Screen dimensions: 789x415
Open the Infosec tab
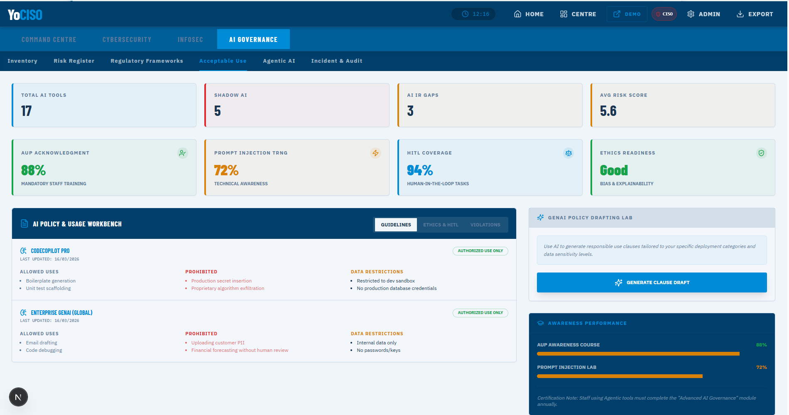pos(190,39)
